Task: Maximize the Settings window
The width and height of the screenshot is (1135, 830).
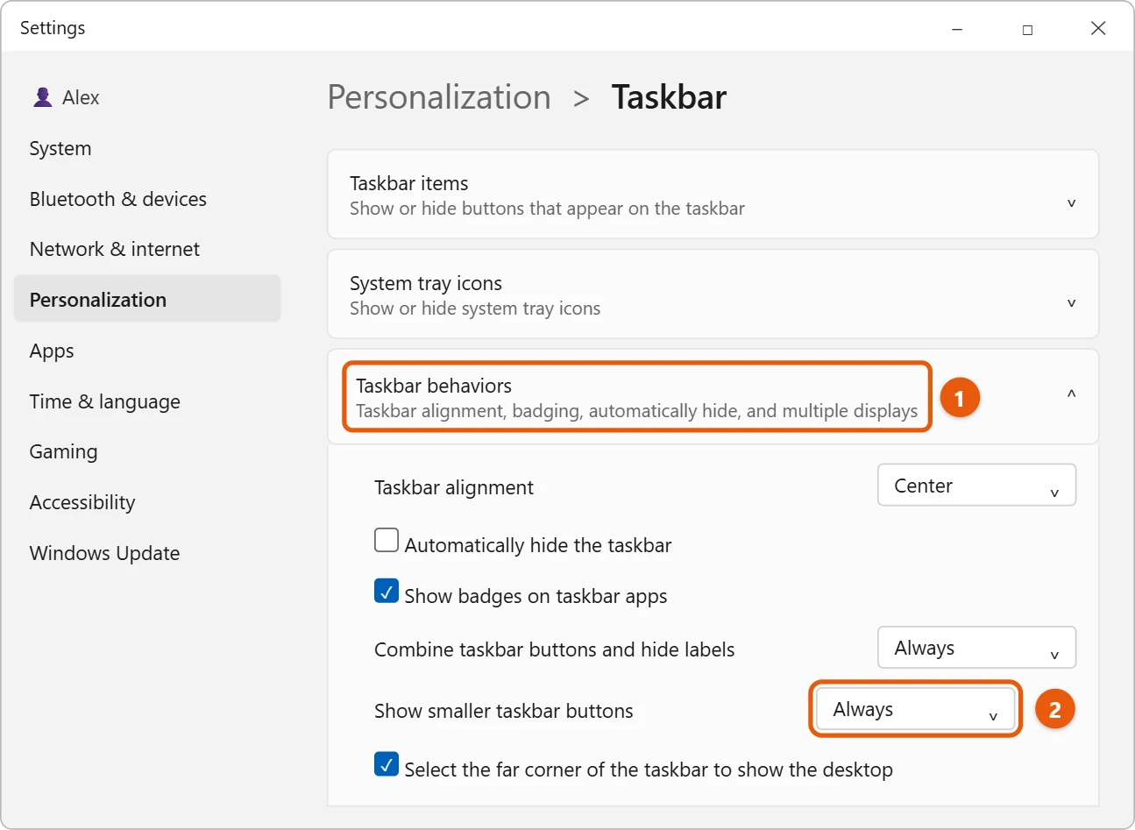Action: (1027, 29)
